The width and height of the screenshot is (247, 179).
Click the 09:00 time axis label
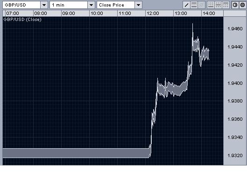[x=69, y=14]
